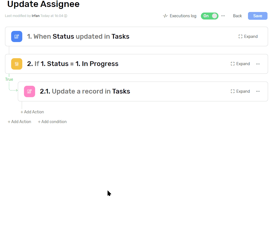Toggle the automation On switch off
The width and height of the screenshot is (270, 235).
coord(210,16)
